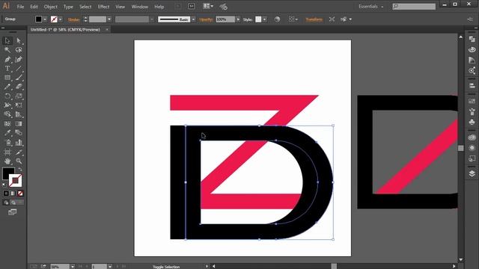Open the Brushes panel icon
This screenshot has height=269, width=479.
[x=472, y=111]
